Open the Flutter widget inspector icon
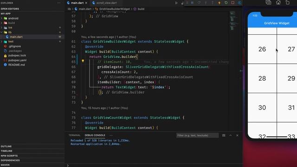 coord(239,3)
